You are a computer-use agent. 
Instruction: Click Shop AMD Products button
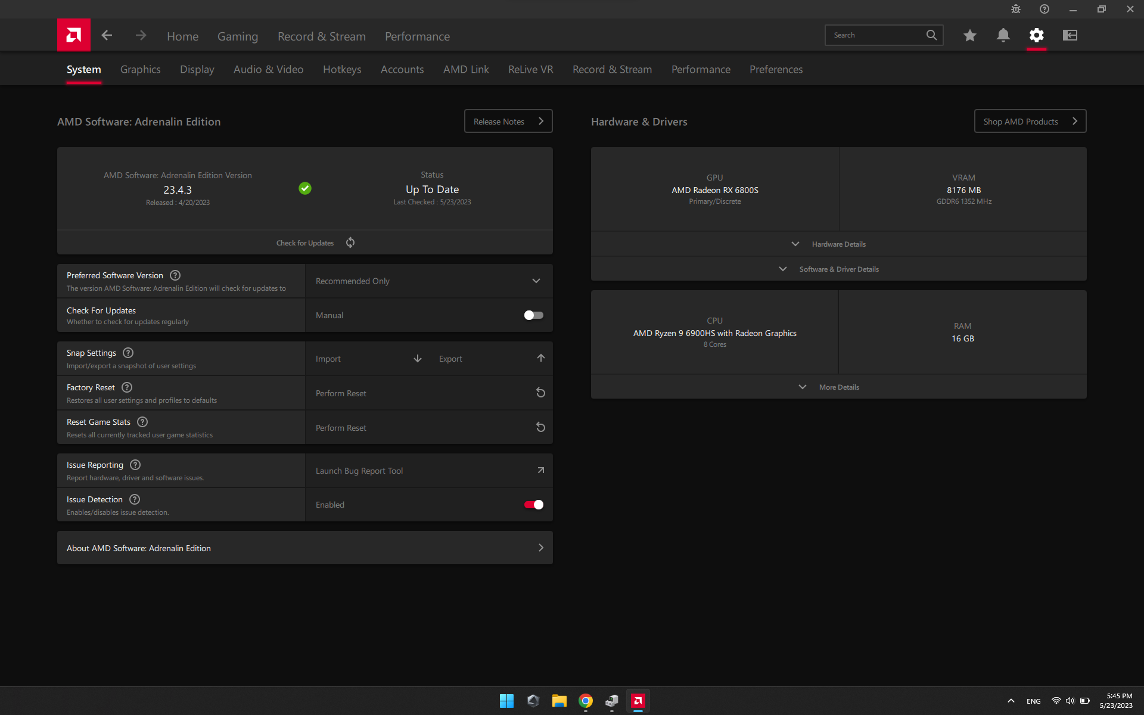pos(1030,122)
